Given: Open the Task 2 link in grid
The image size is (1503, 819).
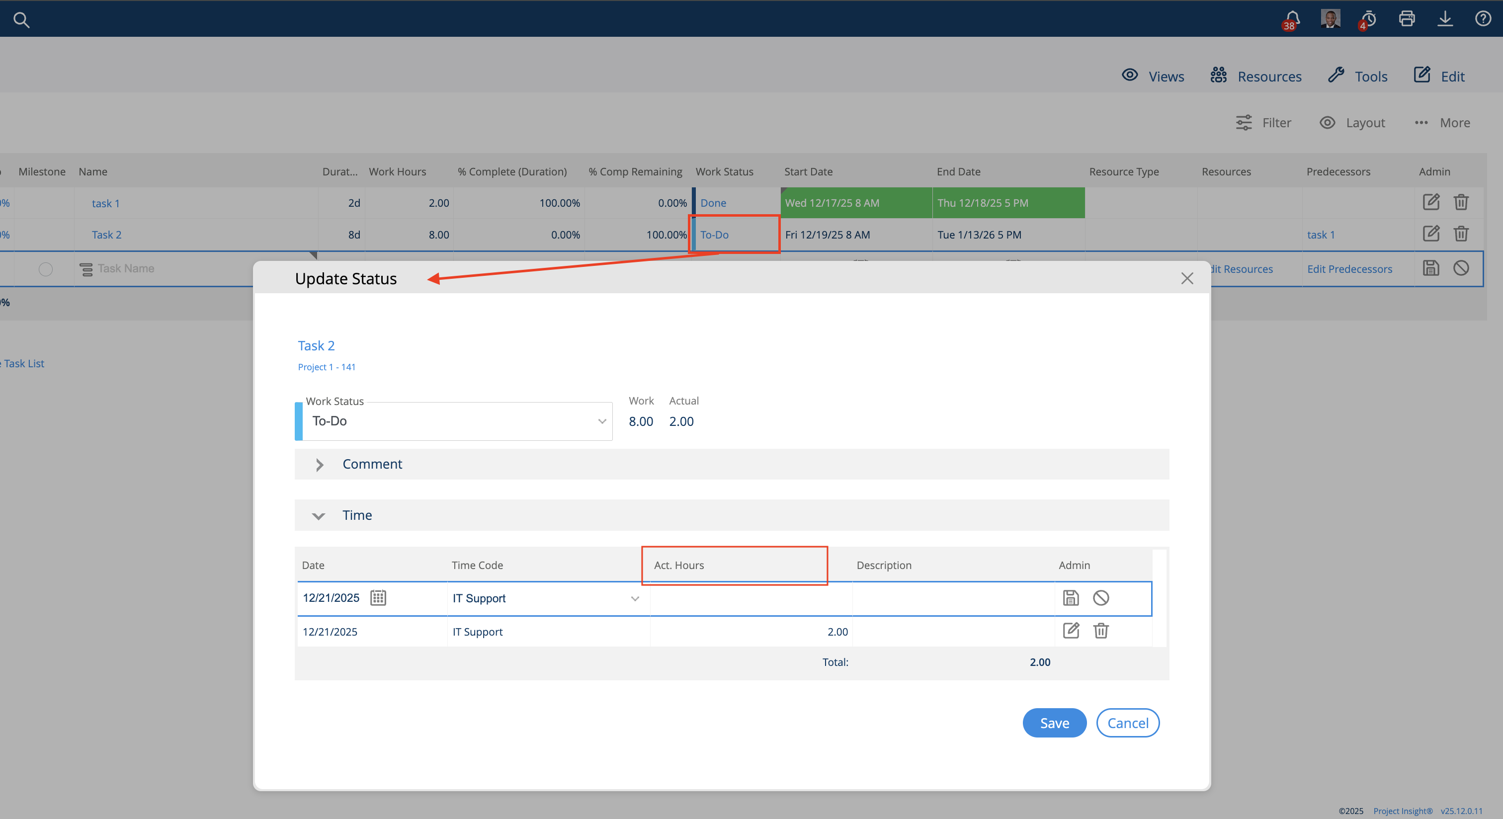Looking at the screenshot, I should (107, 235).
